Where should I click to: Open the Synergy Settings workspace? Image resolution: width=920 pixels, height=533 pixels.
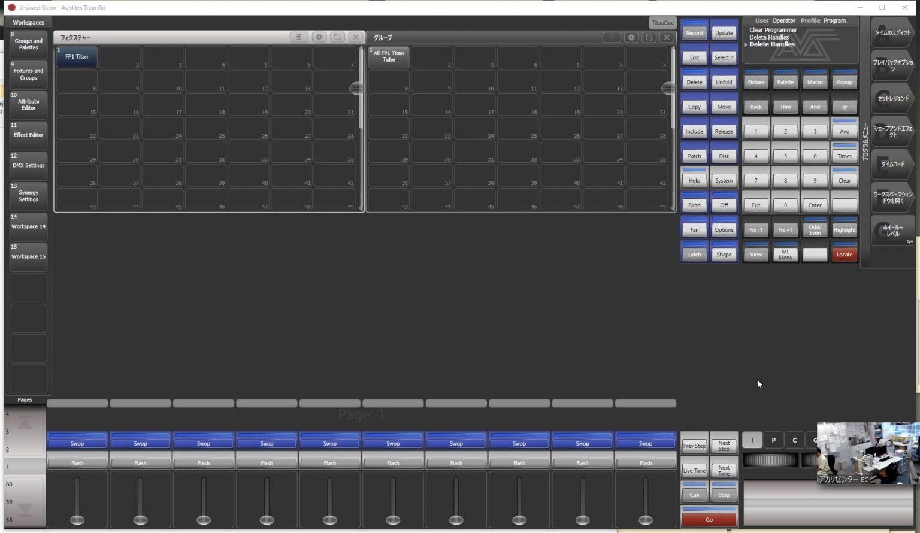pos(28,196)
